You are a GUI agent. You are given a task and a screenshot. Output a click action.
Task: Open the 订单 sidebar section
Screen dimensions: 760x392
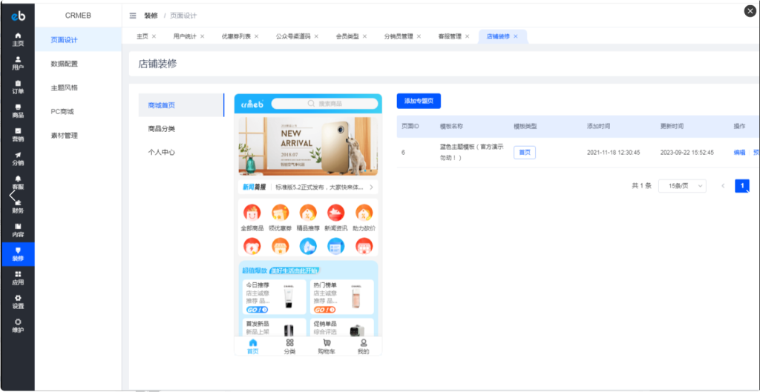tap(18, 87)
